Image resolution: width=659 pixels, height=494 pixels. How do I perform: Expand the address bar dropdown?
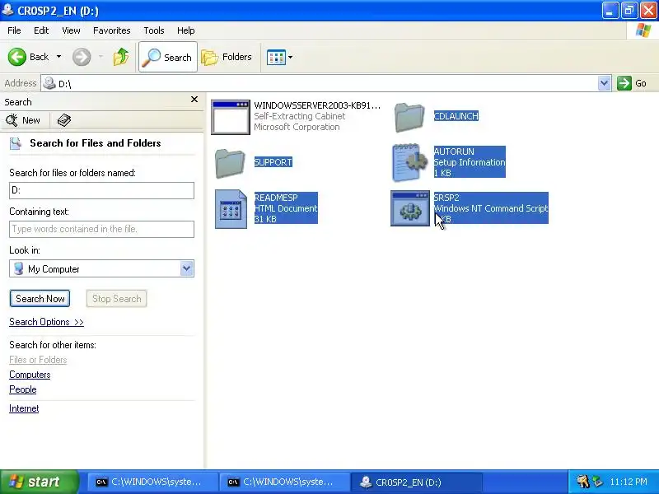click(x=604, y=83)
